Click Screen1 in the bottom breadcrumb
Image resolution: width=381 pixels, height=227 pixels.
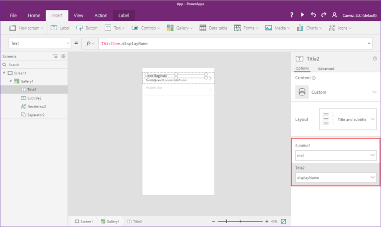[x=84, y=222]
